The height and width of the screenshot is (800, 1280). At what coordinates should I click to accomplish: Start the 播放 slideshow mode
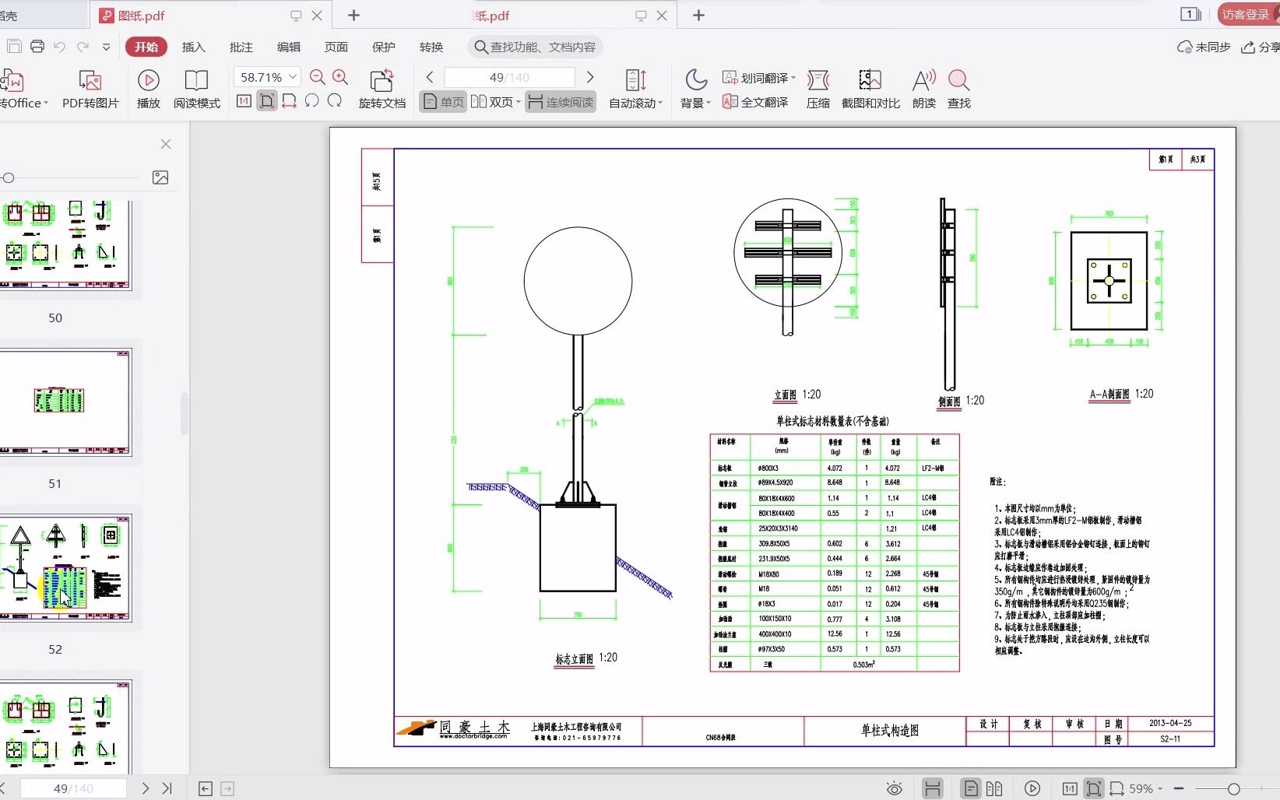pyautogui.click(x=147, y=88)
